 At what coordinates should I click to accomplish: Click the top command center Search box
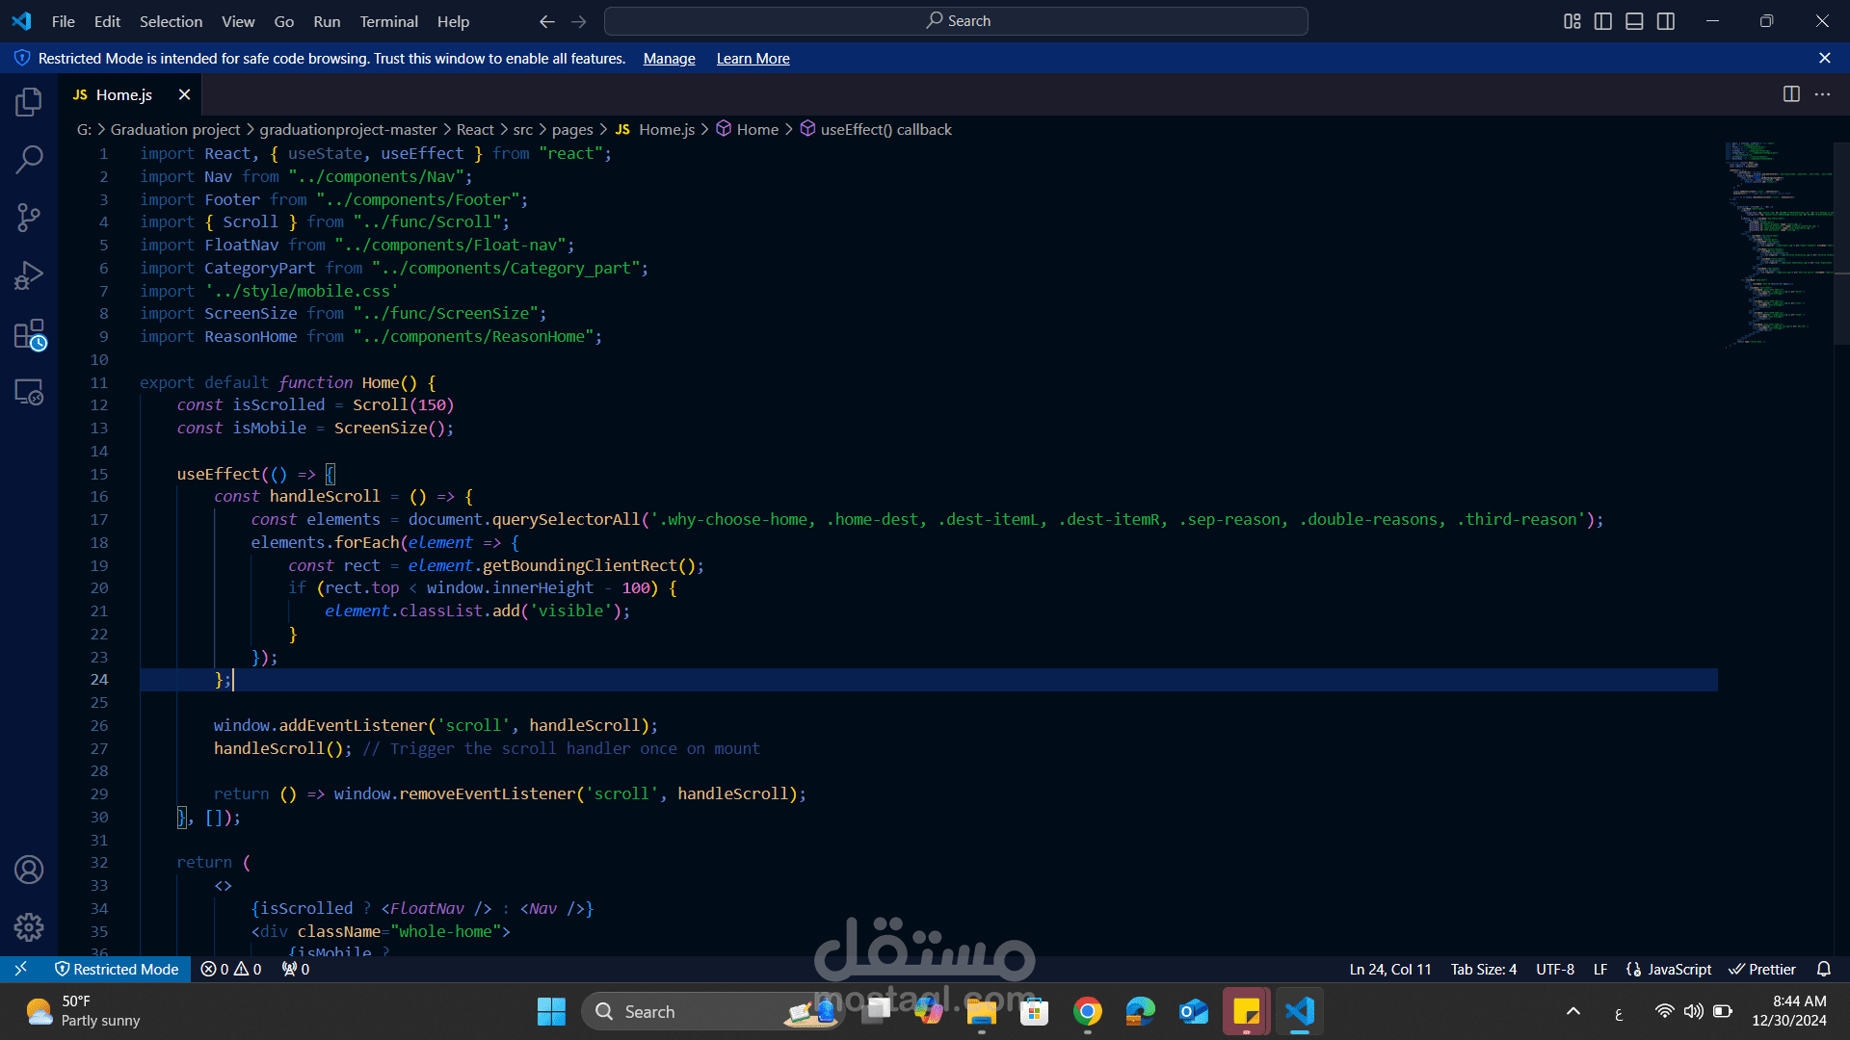click(956, 21)
